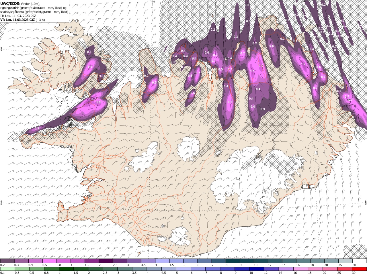Screen dimensions: 367x275
Task: Choose the light gray 25 swatch in upper legend
Action: pos(346,261)
